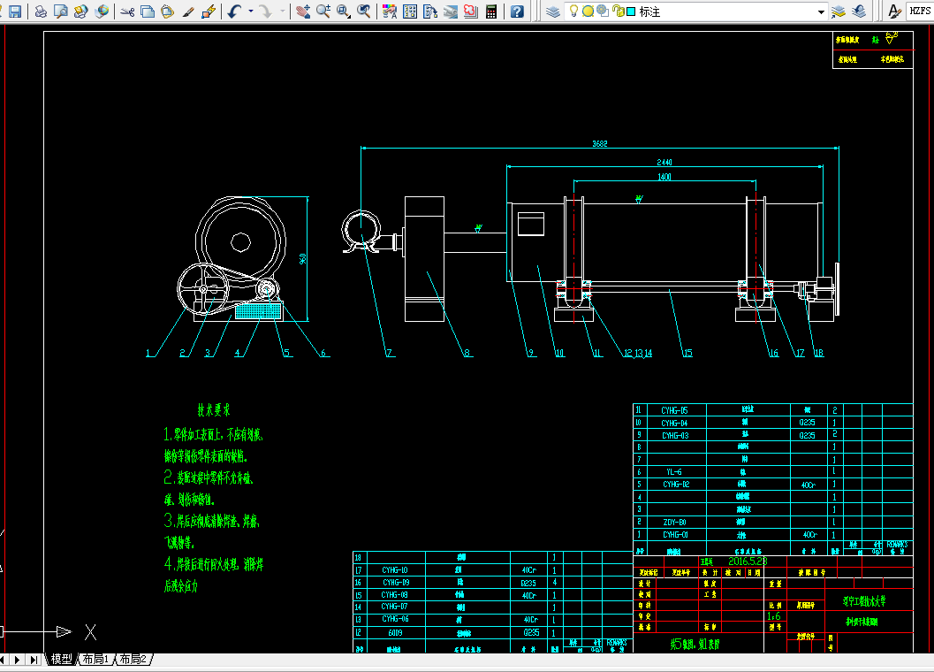
Task: Open the HZFS text style dropdown
Action: [920, 11]
